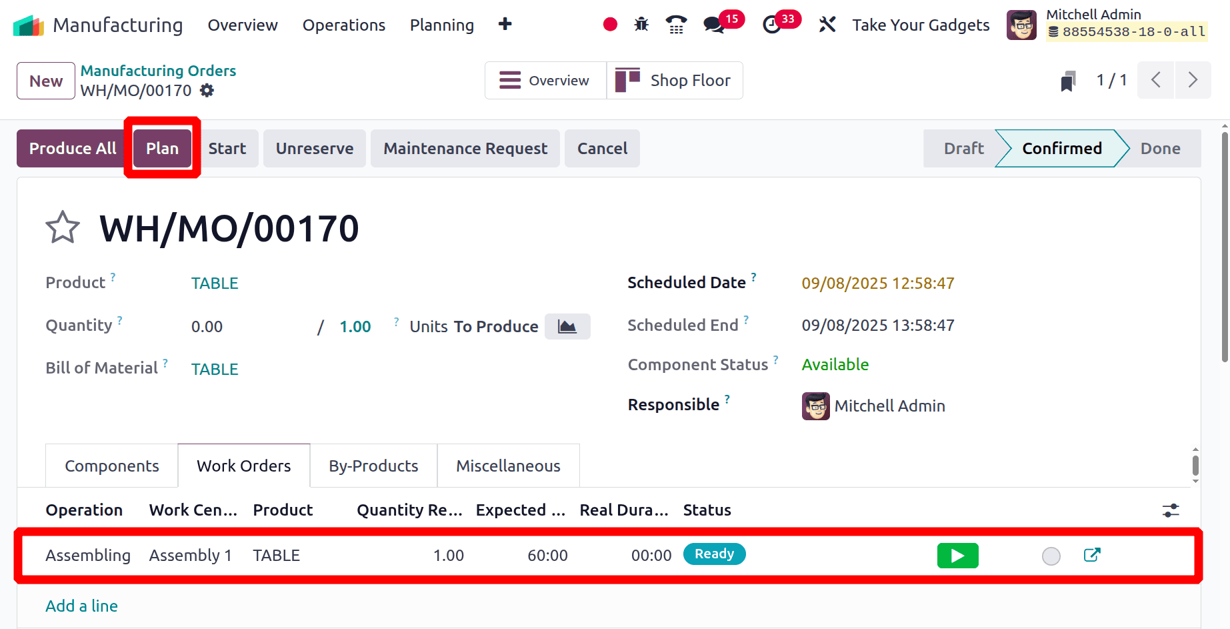Open the debug bug icon menu
Viewport: 1230px width, 629px height.
pos(641,25)
